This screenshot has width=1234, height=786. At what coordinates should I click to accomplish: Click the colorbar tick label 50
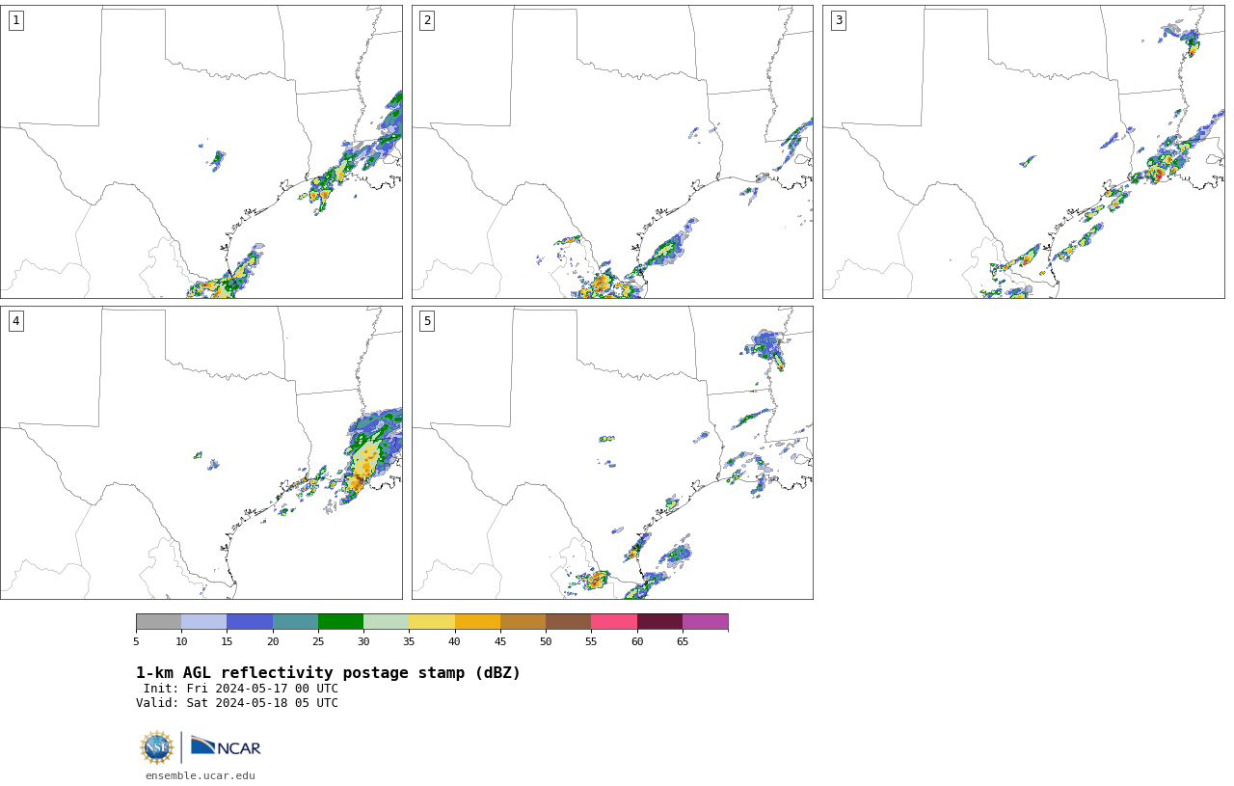[546, 641]
